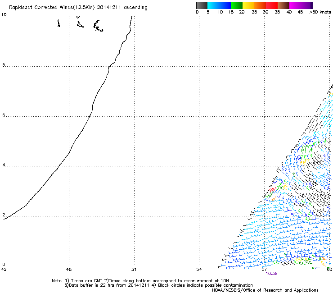The height and width of the screenshot is (293, 333).
Task: Click the 'NOAA/NESDIS/Office of Research and Applications' credit
Action: pos(265,290)
